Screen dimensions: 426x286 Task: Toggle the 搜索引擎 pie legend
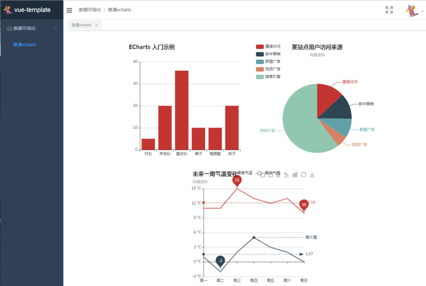(268, 77)
